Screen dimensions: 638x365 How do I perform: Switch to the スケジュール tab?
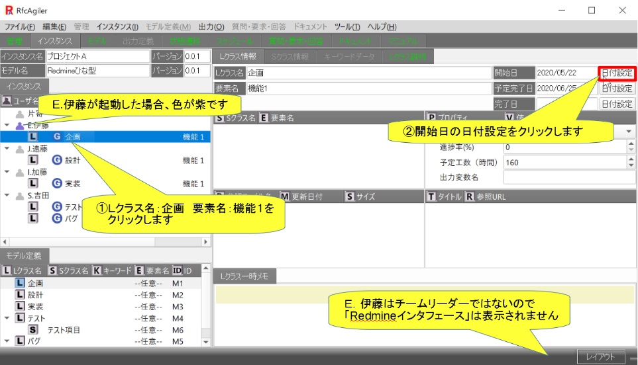click(234, 41)
